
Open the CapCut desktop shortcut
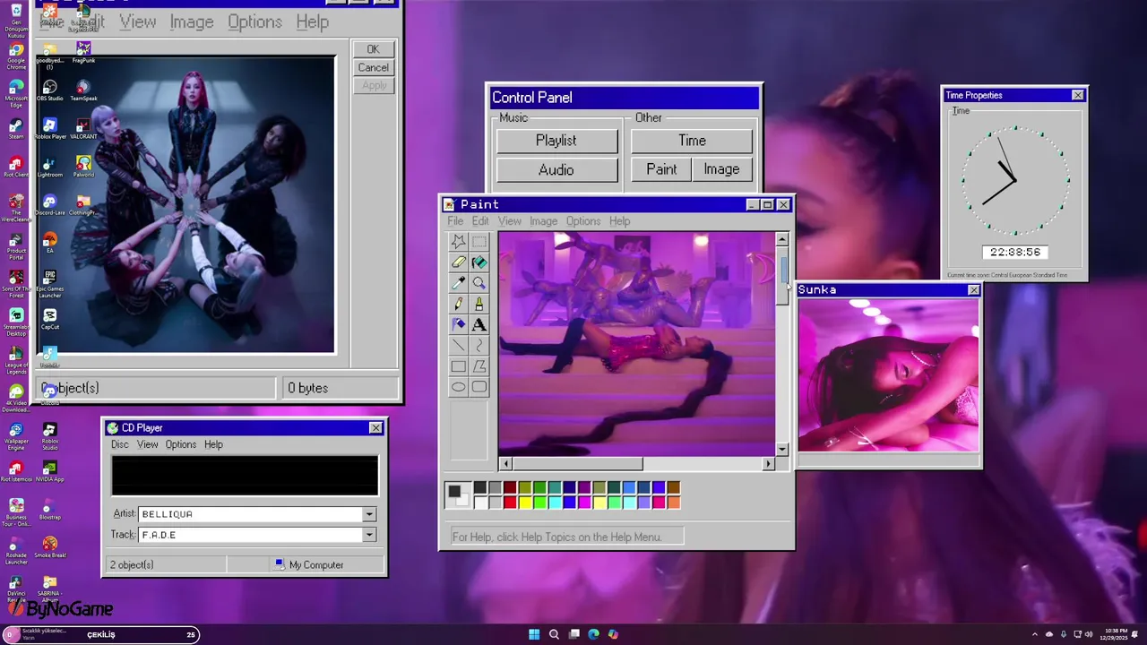pos(49,319)
